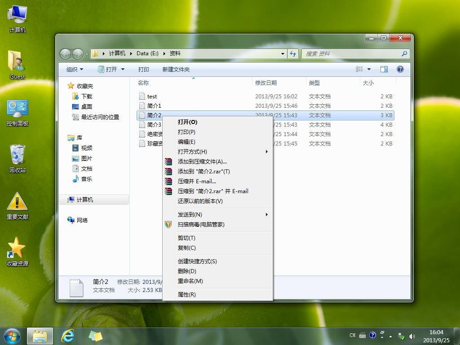
Task: Select the test file's document icon
Action: click(x=142, y=96)
